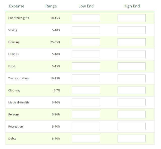
Task: Click the Debts Low End field
Action: pyautogui.click(x=86, y=139)
